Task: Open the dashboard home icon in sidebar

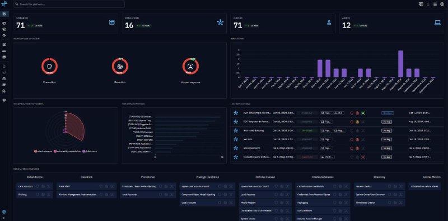Action: pos(4,13)
